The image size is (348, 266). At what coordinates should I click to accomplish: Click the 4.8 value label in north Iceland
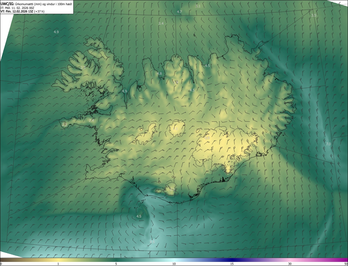tap(159, 74)
